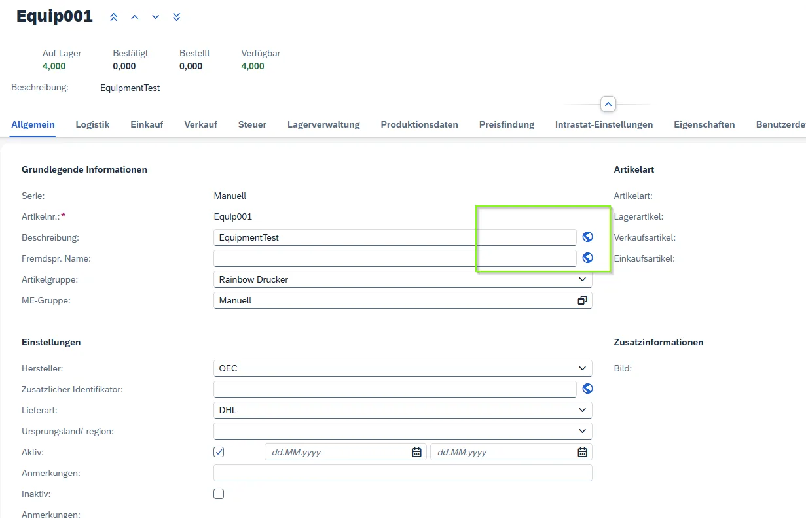This screenshot has width=806, height=518.
Task: Open the Hersteller dropdown showing OEC
Action: (582, 368)
